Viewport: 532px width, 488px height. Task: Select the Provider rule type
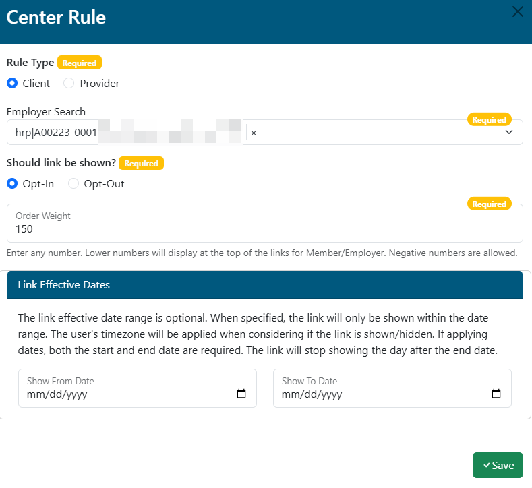[69, 84]
